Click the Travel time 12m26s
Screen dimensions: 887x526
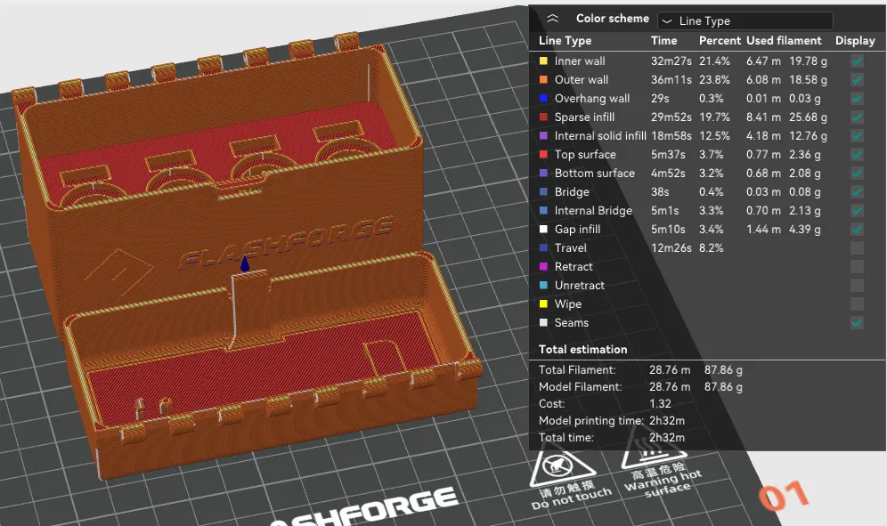pyautogui.click(x=671, y=247)
